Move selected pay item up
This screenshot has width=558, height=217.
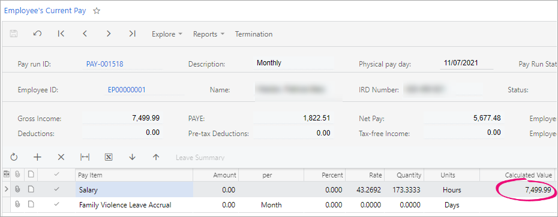point(156,157)
